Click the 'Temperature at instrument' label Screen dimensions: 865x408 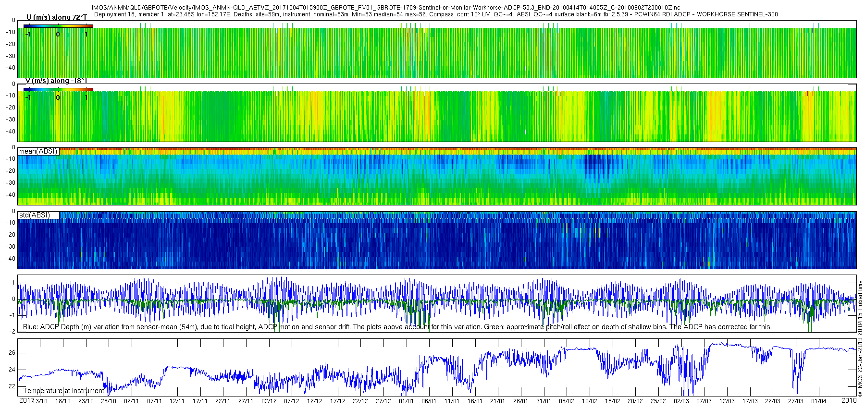click(63, 391)
